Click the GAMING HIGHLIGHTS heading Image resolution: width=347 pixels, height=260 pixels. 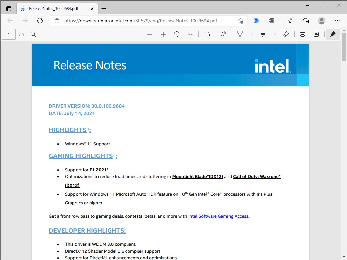tap(83, 156)
